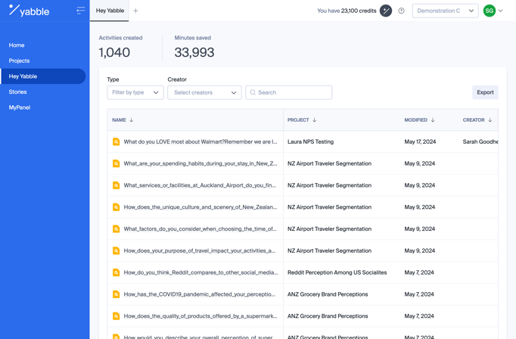
Task: Click the magic wand credits icon
Action: point(386,11)
